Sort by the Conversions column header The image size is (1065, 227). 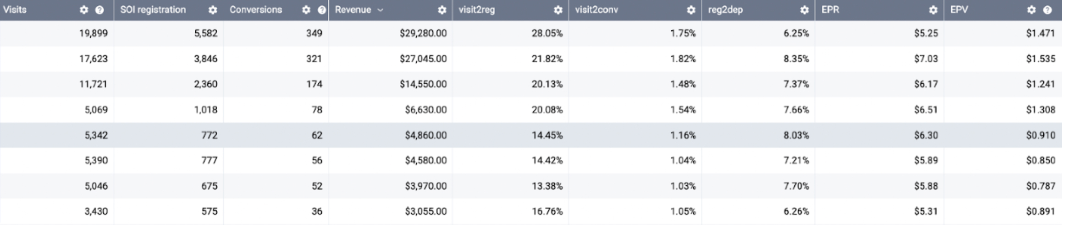pyautogui.click(x=255, y=10)
